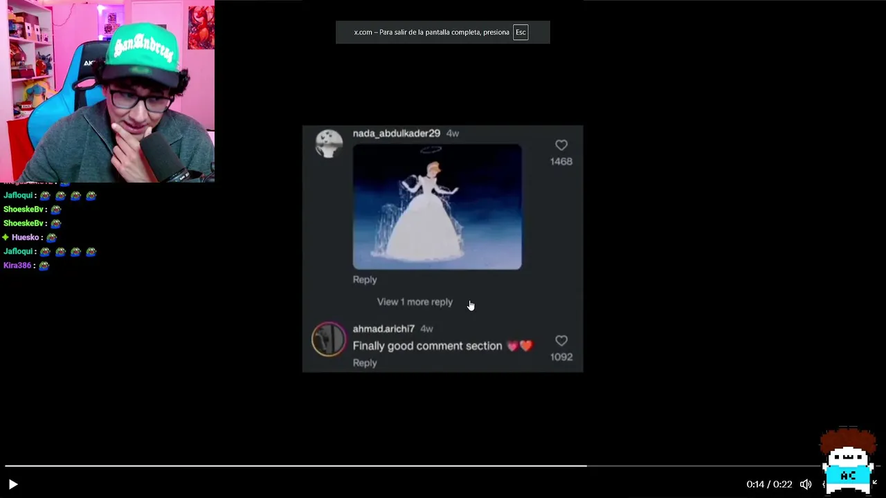886x498 pixels.
Task: Open ahmad.arichi7's profile avatar
Action: click(x=329, y=340)
